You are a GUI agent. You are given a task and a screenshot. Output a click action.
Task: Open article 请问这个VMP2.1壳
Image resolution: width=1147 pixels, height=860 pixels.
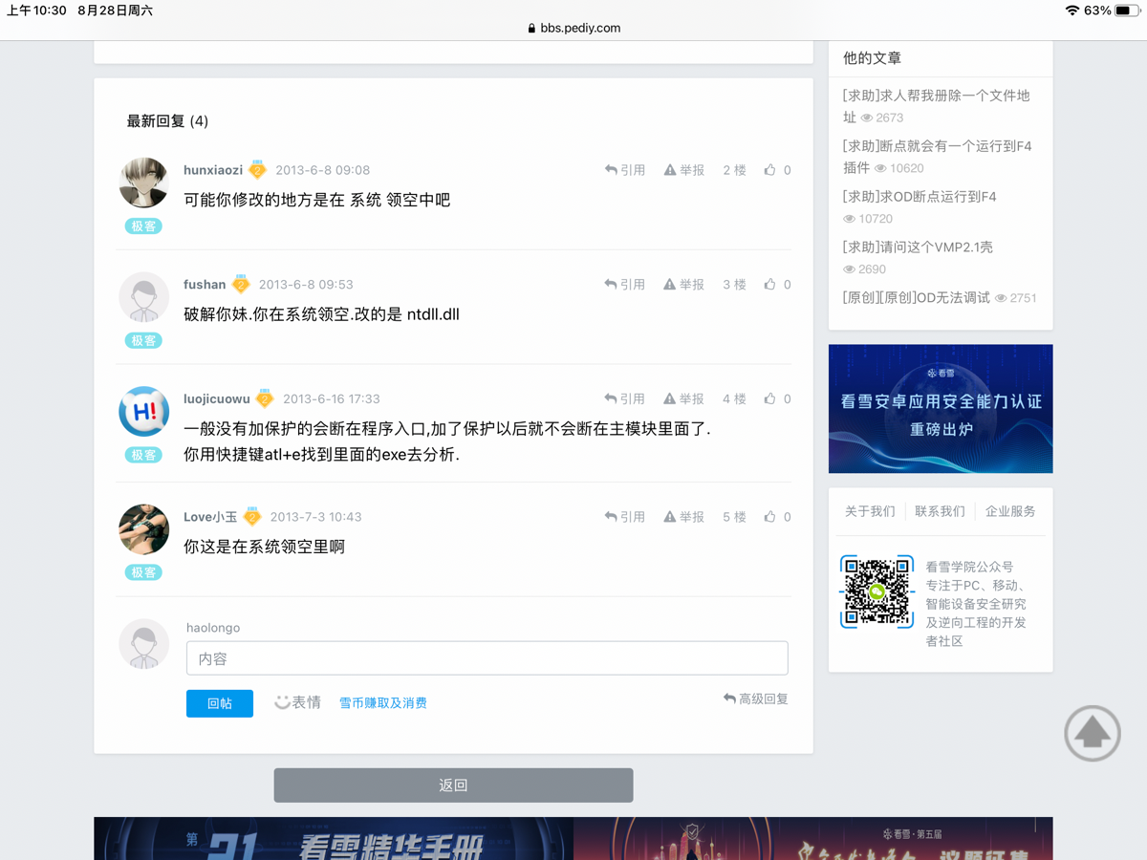tap(918, 247)
